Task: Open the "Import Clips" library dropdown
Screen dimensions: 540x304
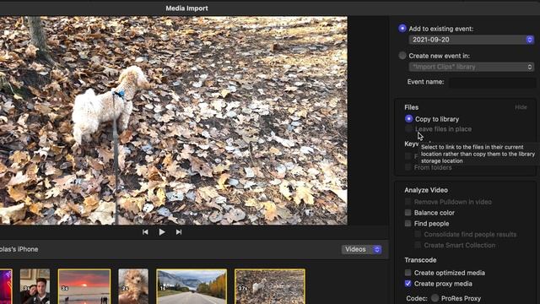Action: tap(471, 67)
